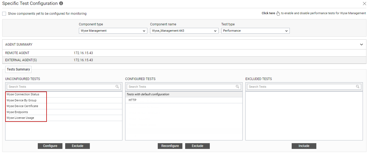Screen dimensions: 367x153
Task: Select the Tests Summary tab
Action: click(18, 69)
